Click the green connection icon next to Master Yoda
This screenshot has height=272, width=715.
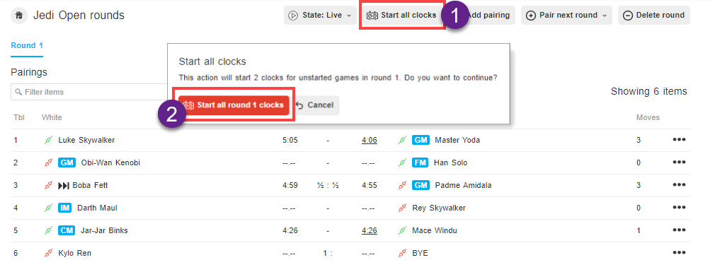click(402, 140)
